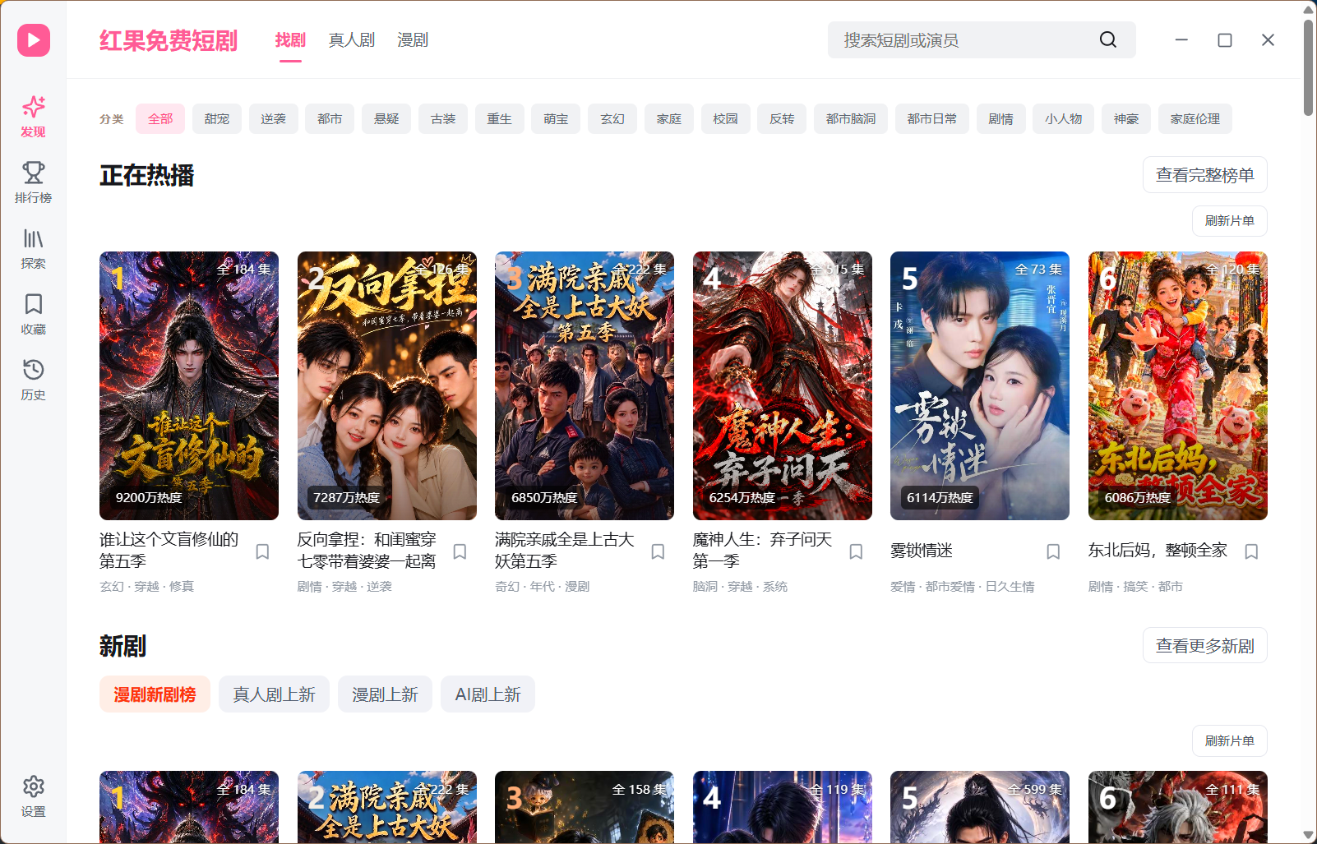
Task: Filter by 全部 category
Action: pyautogui.click(x=160, y=119)
